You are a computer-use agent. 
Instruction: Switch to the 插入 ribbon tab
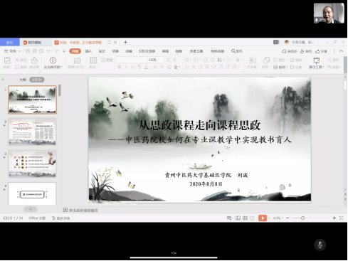88,51
